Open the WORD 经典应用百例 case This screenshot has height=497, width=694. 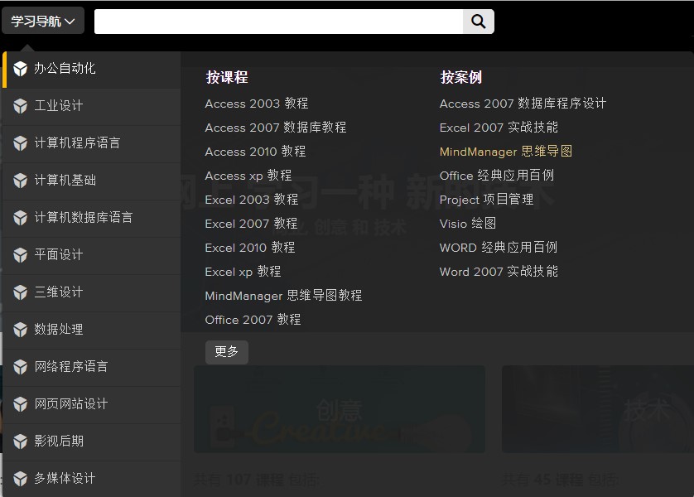pos(499,248)
